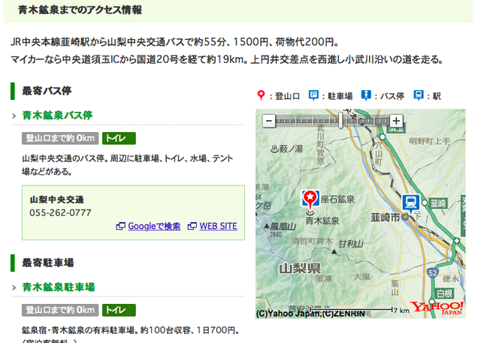The width and height of the screenshot is (481, 343).
Task: Click the external link icon beside Googleで検索
Action: (120, 226)
